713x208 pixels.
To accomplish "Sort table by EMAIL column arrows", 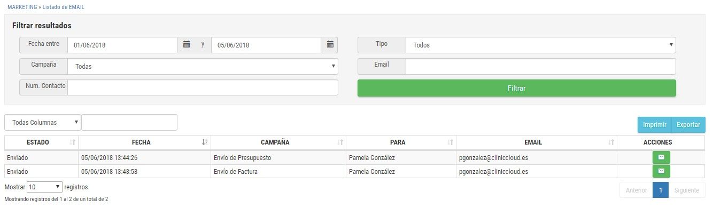I will [x=611, y=142].
